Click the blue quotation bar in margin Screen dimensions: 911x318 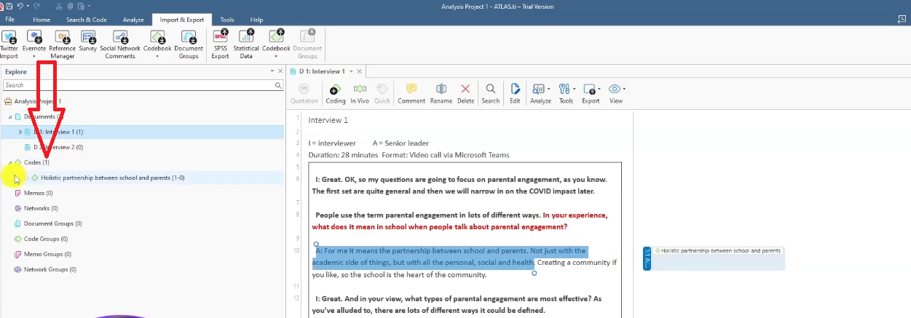pos(647,258)
